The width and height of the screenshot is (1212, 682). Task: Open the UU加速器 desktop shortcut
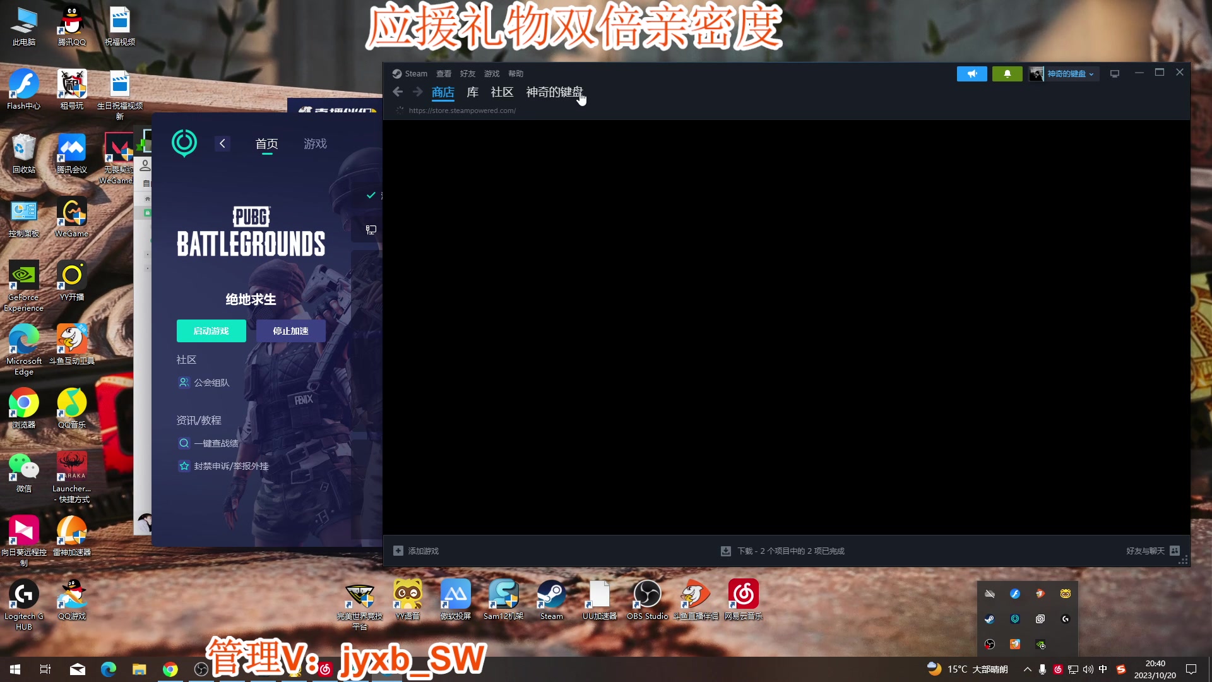click(600, 600)
